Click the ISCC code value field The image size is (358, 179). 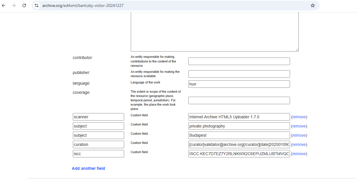pos(239,154)
